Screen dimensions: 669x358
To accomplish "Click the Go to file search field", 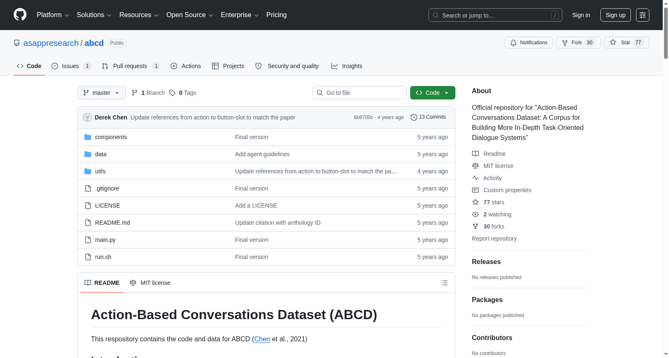I will click(x=360, y=93).
